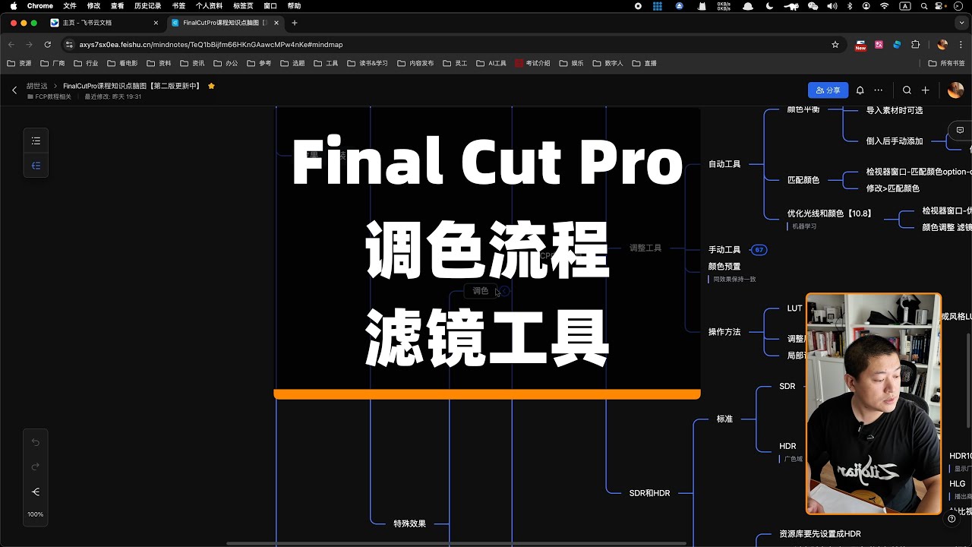This screenshot has width=972, height=547.
Task: Open the search magnifier in Feishu header
Action: 907,90
